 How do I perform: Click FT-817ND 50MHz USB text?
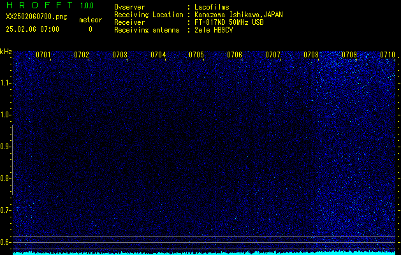click(229, 22)
